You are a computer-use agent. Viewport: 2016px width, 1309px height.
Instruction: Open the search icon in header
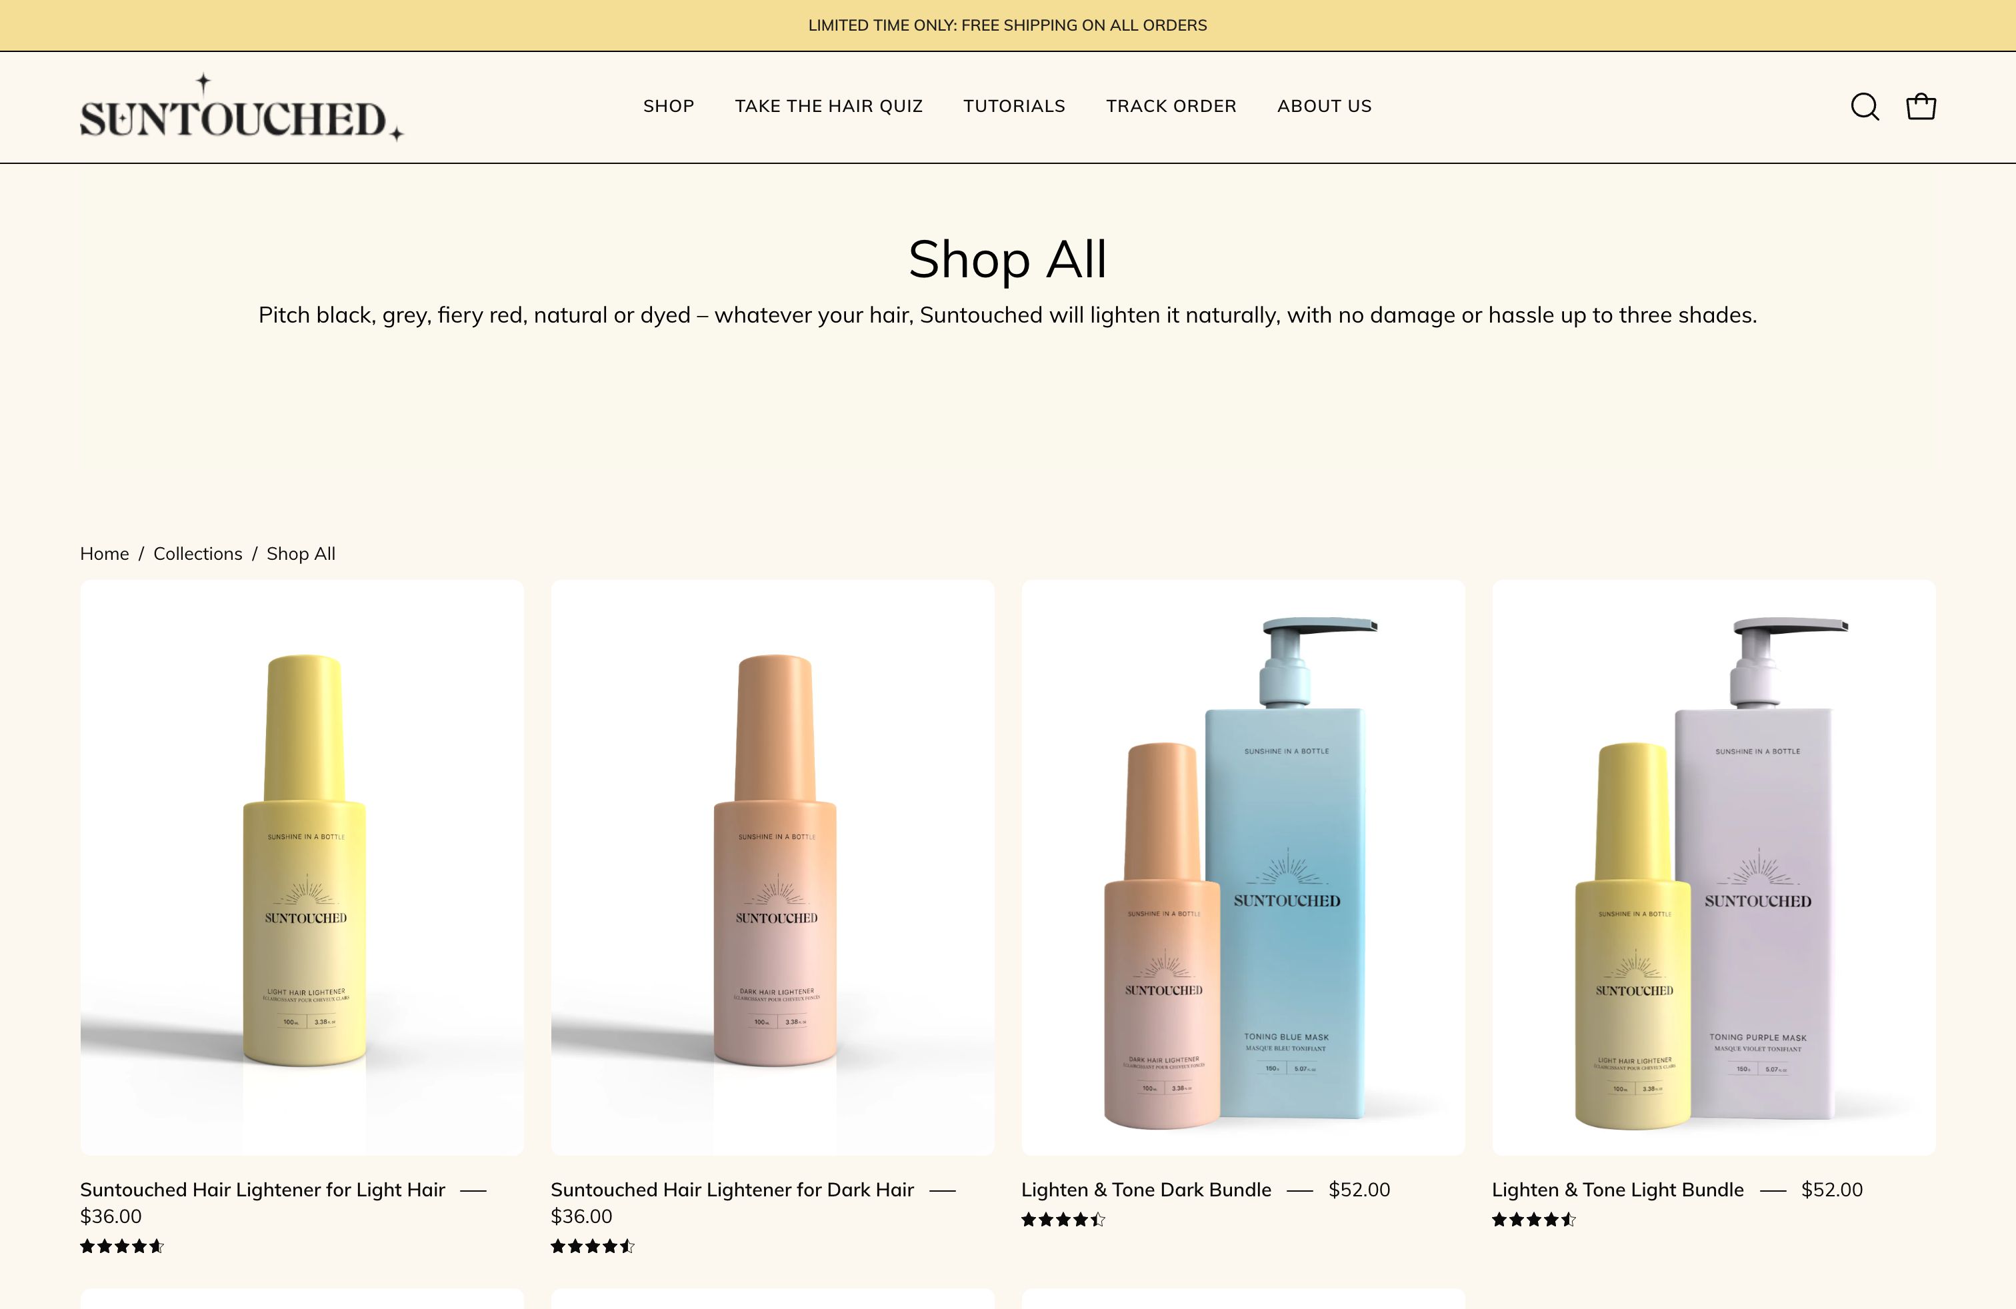coord(1865,107)
